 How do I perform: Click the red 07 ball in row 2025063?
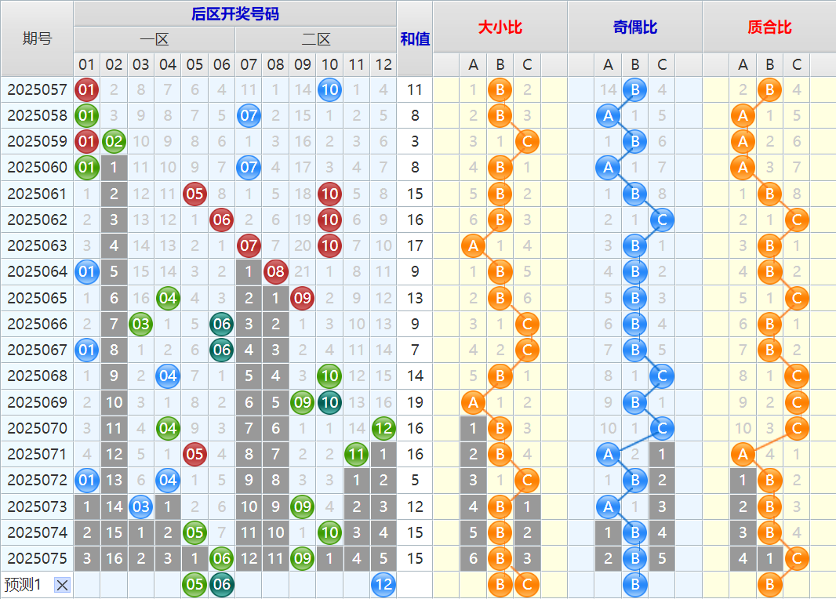(249, 245)
